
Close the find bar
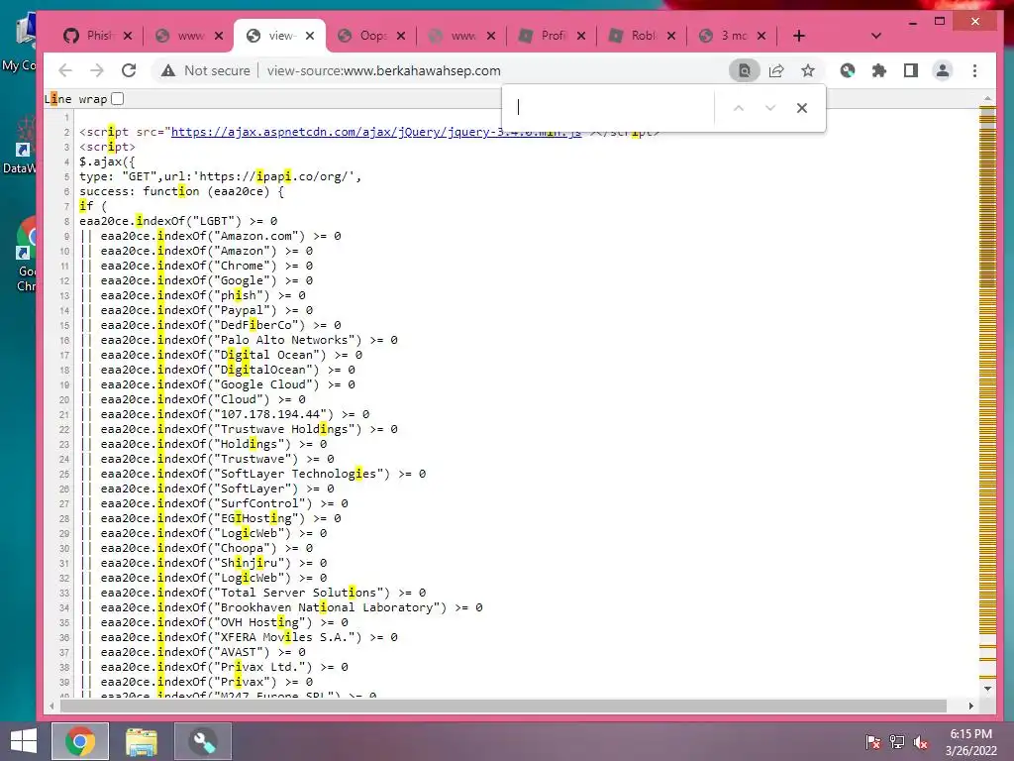802,108
